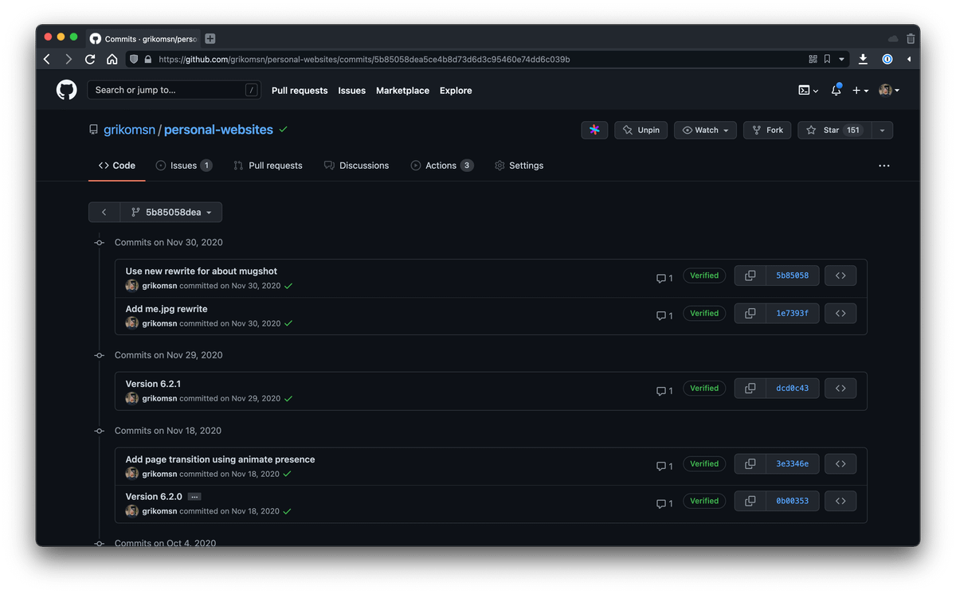Copy full SHA for dcd0c43
Image resolution: width=956 pixels, height=594 pixels.
[x=750, y=389]
